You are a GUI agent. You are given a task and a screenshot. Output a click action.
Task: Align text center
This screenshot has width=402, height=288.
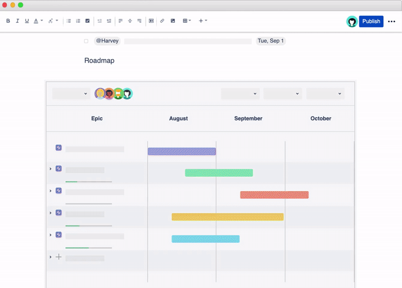pyautogui.click(x=130, y=21)
